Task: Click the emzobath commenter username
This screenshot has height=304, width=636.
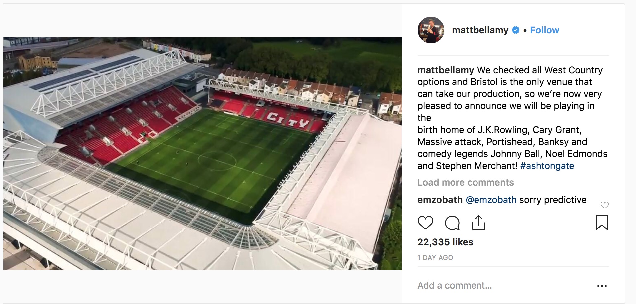Action: click(440, 200)
